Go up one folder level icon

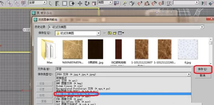pos(109,33)
